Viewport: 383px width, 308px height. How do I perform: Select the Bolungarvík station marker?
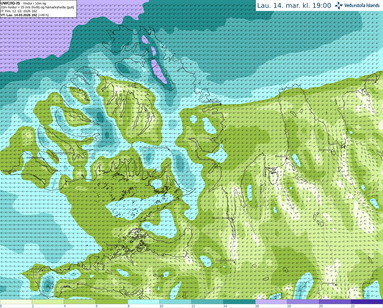click(98, 75)
